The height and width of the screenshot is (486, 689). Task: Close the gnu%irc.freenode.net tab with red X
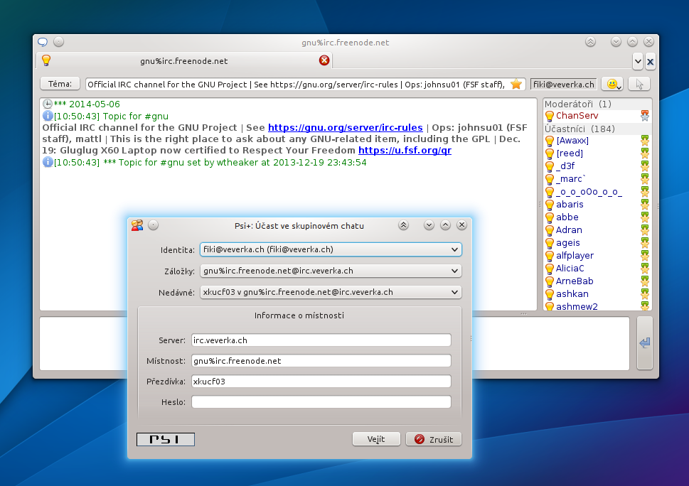point(324,60)
